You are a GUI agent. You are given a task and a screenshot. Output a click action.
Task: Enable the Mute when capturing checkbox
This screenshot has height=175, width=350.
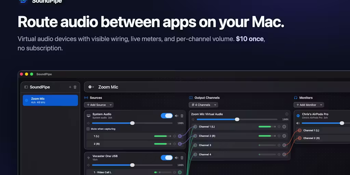coord(88,129)
